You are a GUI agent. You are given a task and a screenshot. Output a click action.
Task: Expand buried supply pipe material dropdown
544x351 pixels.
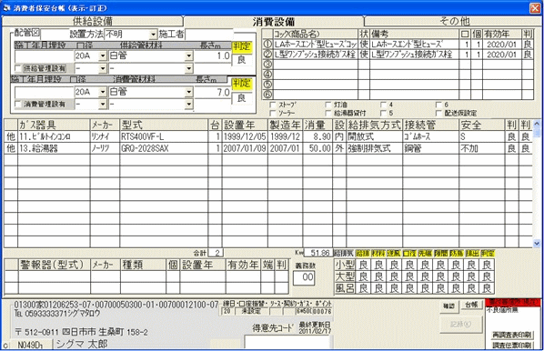pyautogui.click(x=188, y=68)
